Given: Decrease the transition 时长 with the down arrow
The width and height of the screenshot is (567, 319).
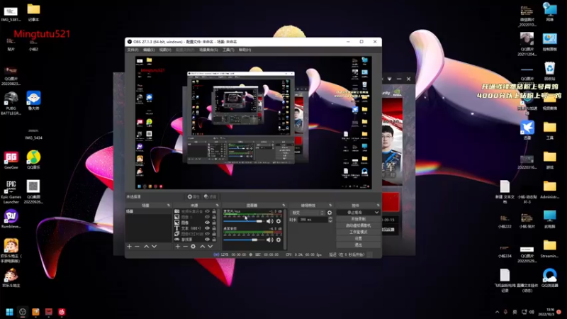Looking at the screenshot, I should tap(330, 221).
